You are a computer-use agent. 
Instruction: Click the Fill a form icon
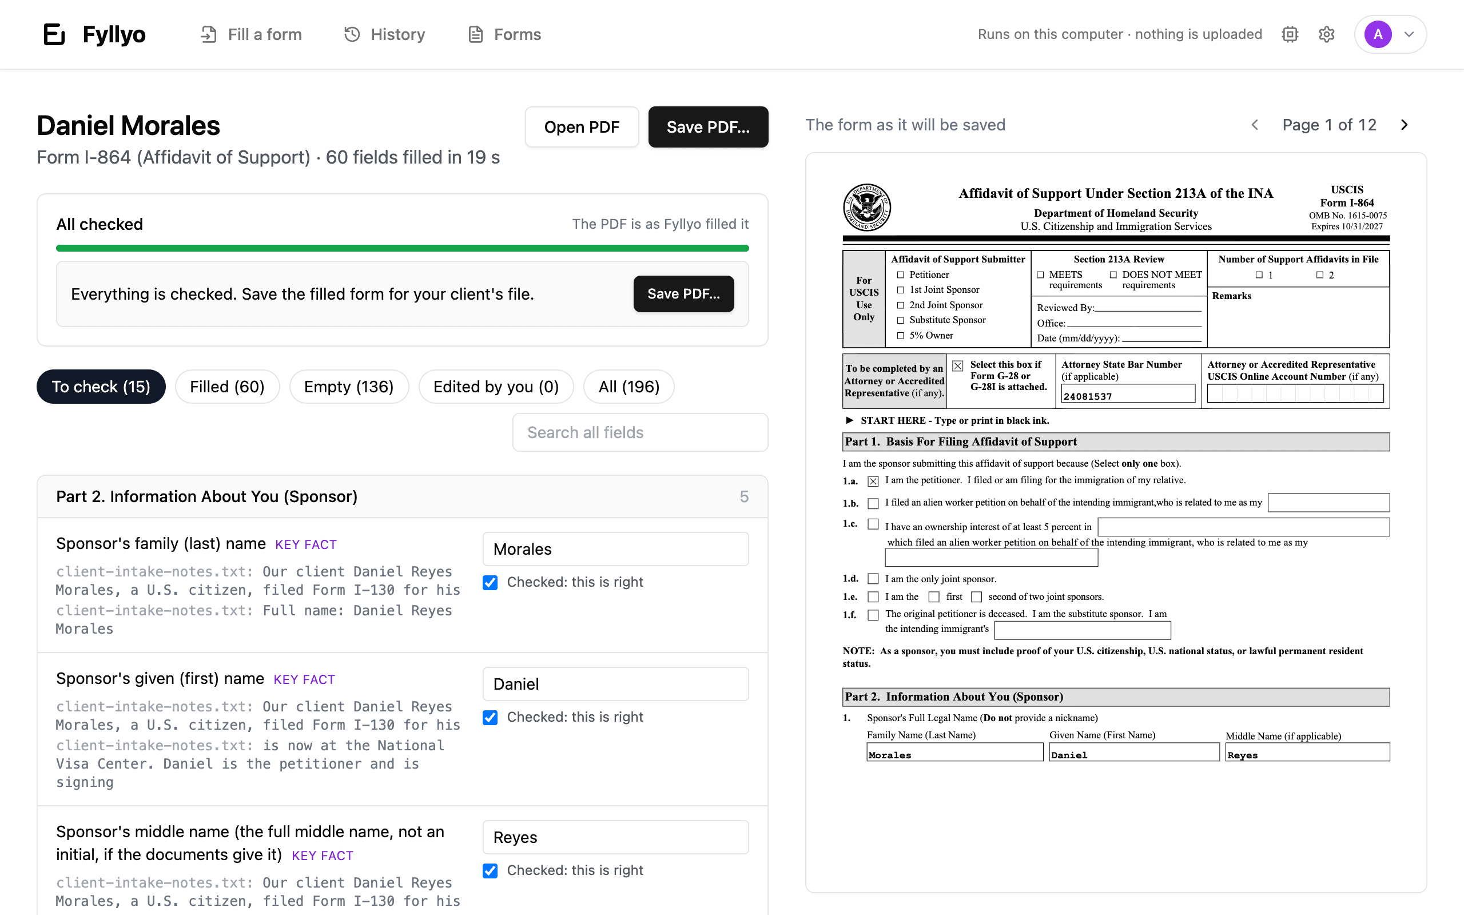click(209, 34)
